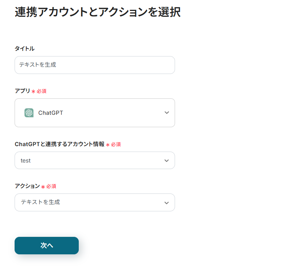Click the chevron arrow in the アプリ selector
The height and width of the screenshot is (266, 299).
[167, 113]
